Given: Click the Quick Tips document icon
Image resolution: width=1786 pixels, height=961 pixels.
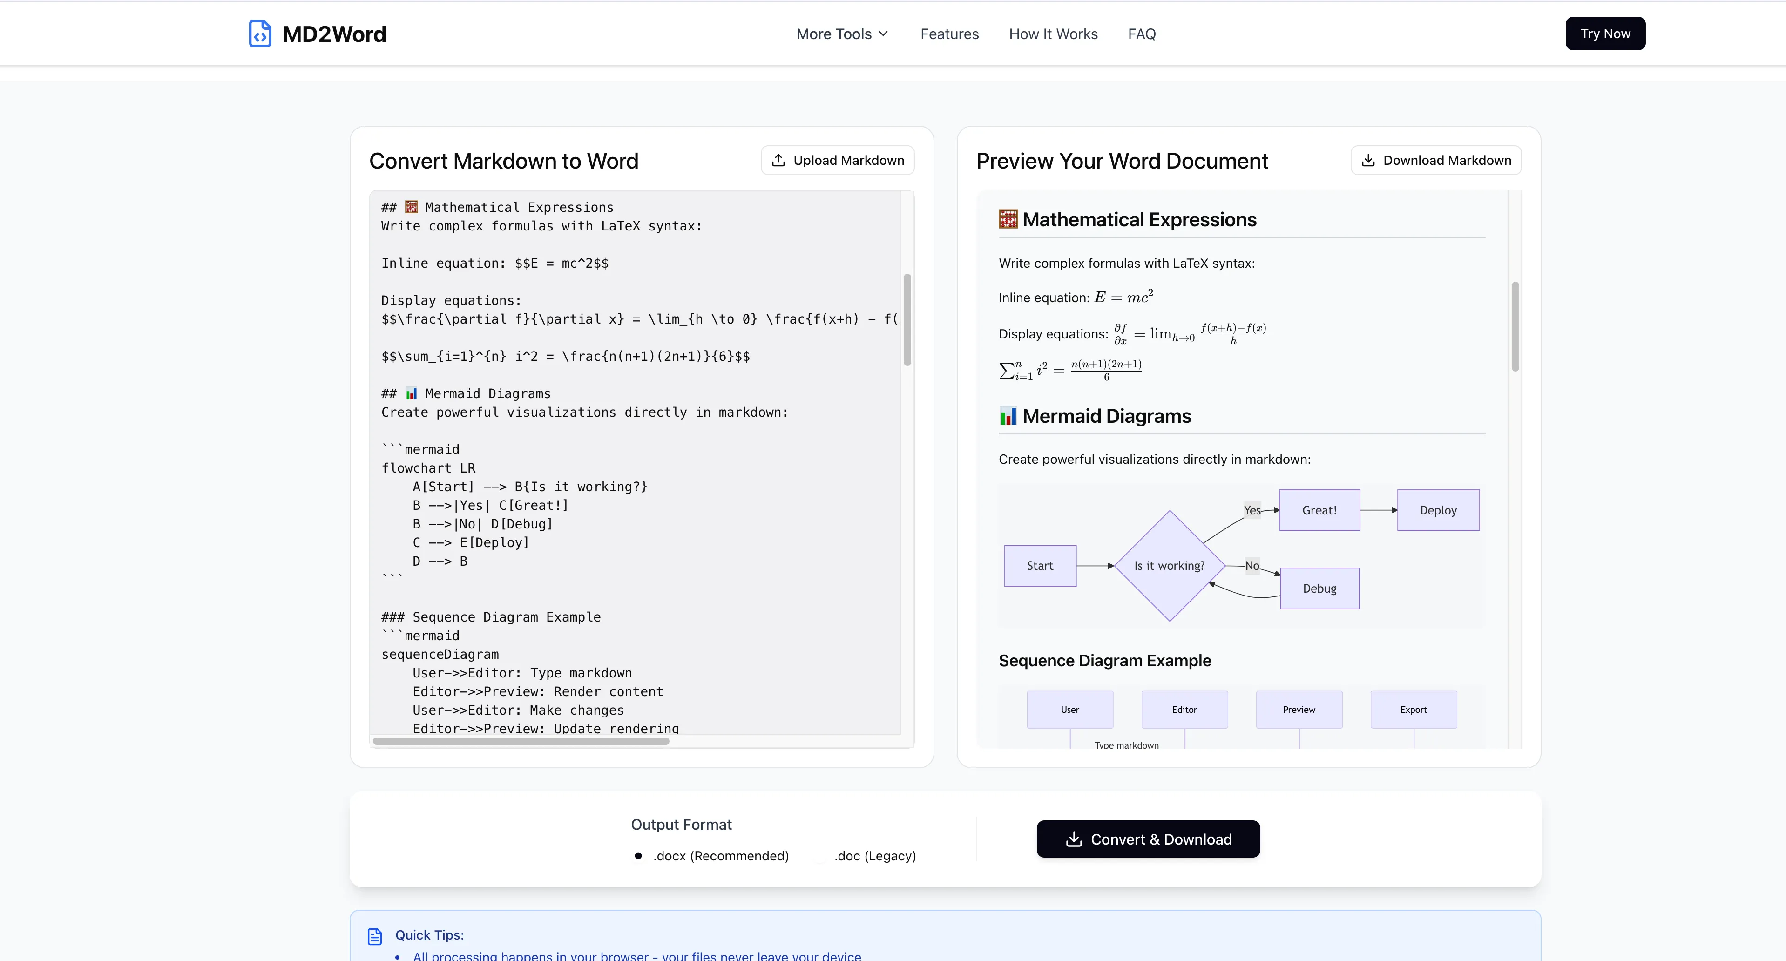Looking at the screenshot, I should coord(375,936).
